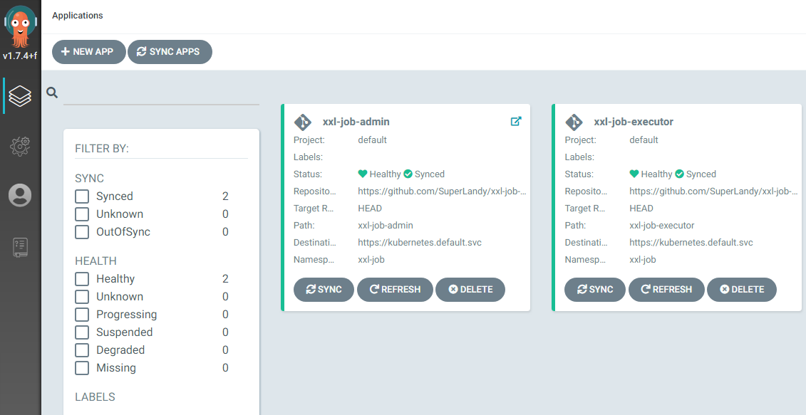806x415 pixels.
Task: Click the Healthy heart icon on xxl-job-admin
Action: point(363,174)
